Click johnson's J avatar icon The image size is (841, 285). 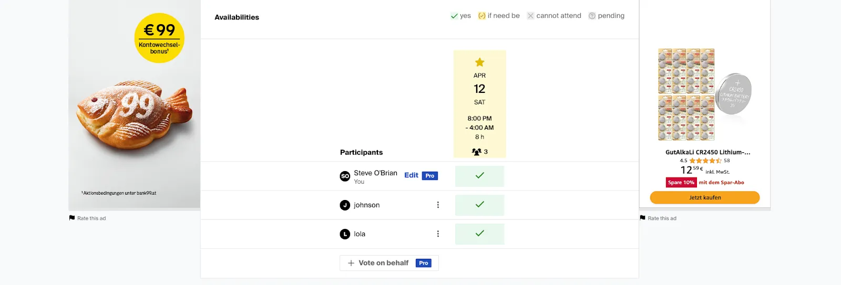[x=345, y=205]
